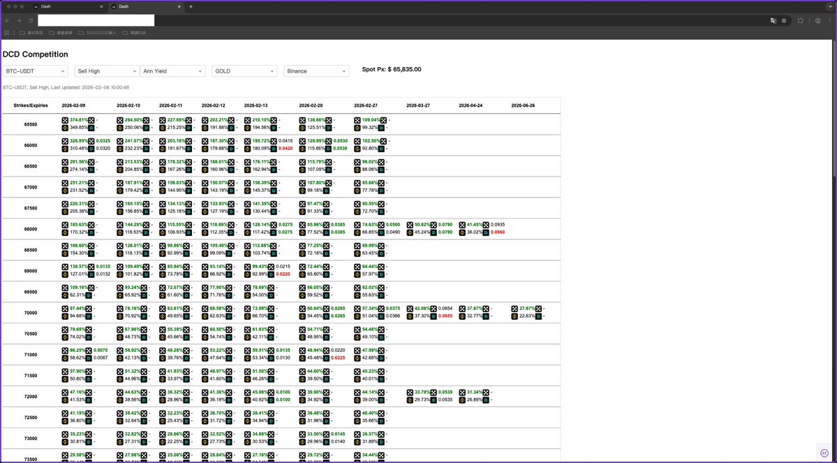Expand the Sell High direction dropdown
The height and width of the screenshot is (463, 837).
pyautogui.click(x=107, y=71)
